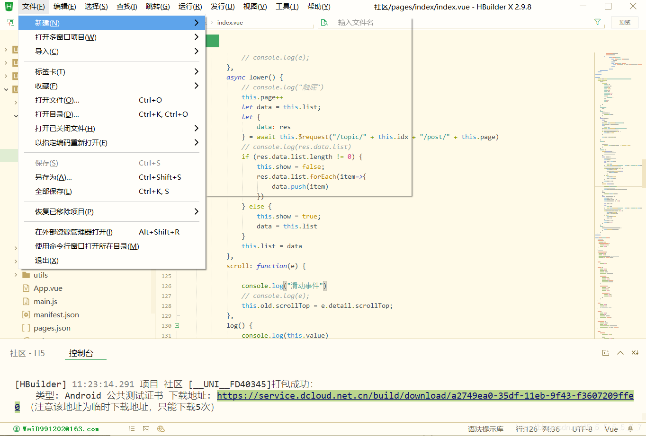
Task: Open the 跳转(G) menu
Action: (158, 7)
